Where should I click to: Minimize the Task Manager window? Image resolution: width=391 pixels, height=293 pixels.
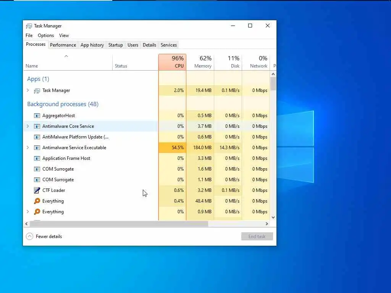tap(233, 26)
